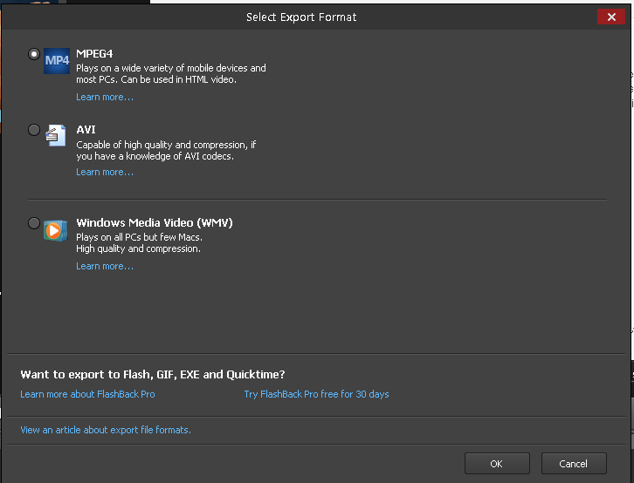The height and width of the screenshot is (483, 634).
Task: Click the MPEG4 format title
Action: [94, 54]
